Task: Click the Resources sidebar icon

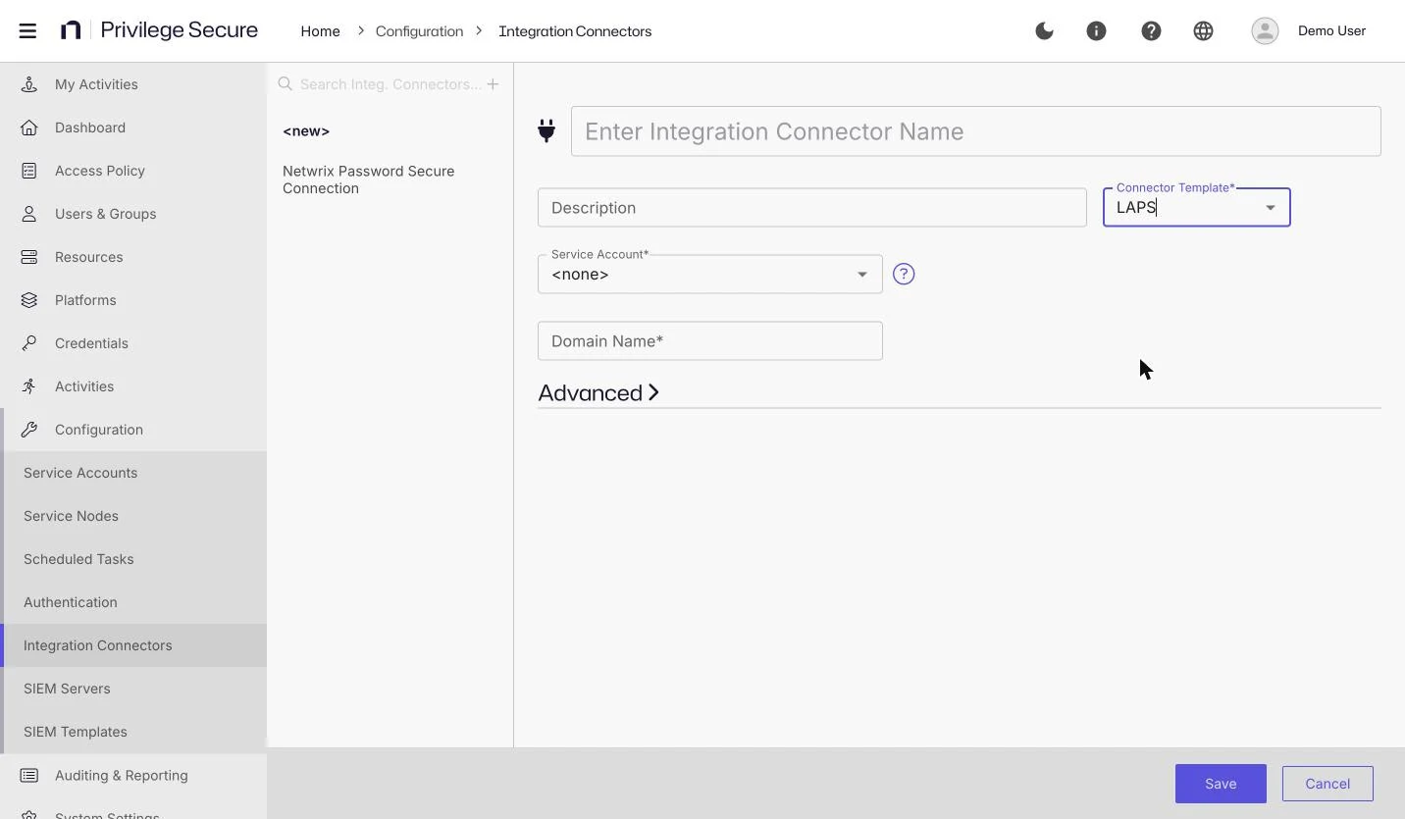Action: click(x=29, y=257)
